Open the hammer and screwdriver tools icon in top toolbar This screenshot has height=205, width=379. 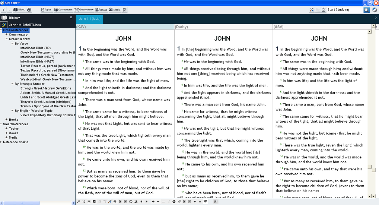[312, 10]
